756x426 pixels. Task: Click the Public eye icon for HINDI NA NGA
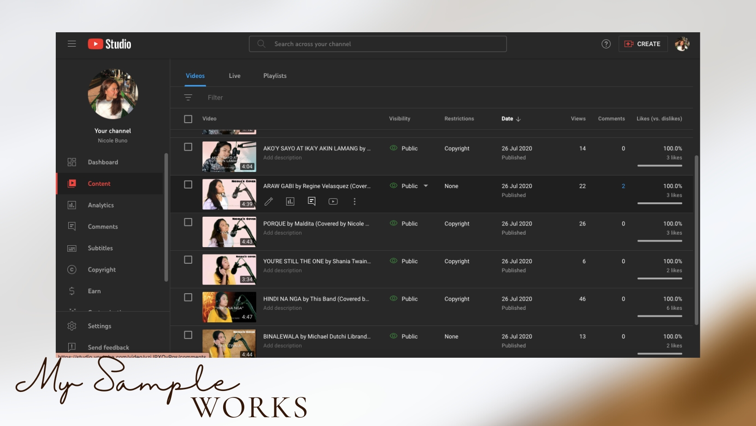tap(394, 298)
